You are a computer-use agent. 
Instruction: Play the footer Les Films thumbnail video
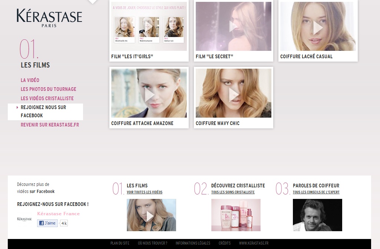[x=151, y=215]
